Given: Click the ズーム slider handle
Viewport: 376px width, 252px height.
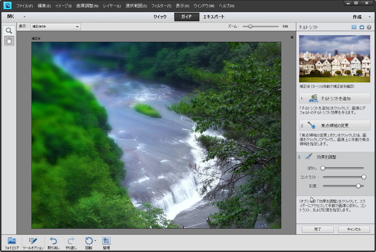Looking at the screenshot, I should (250, 27).
